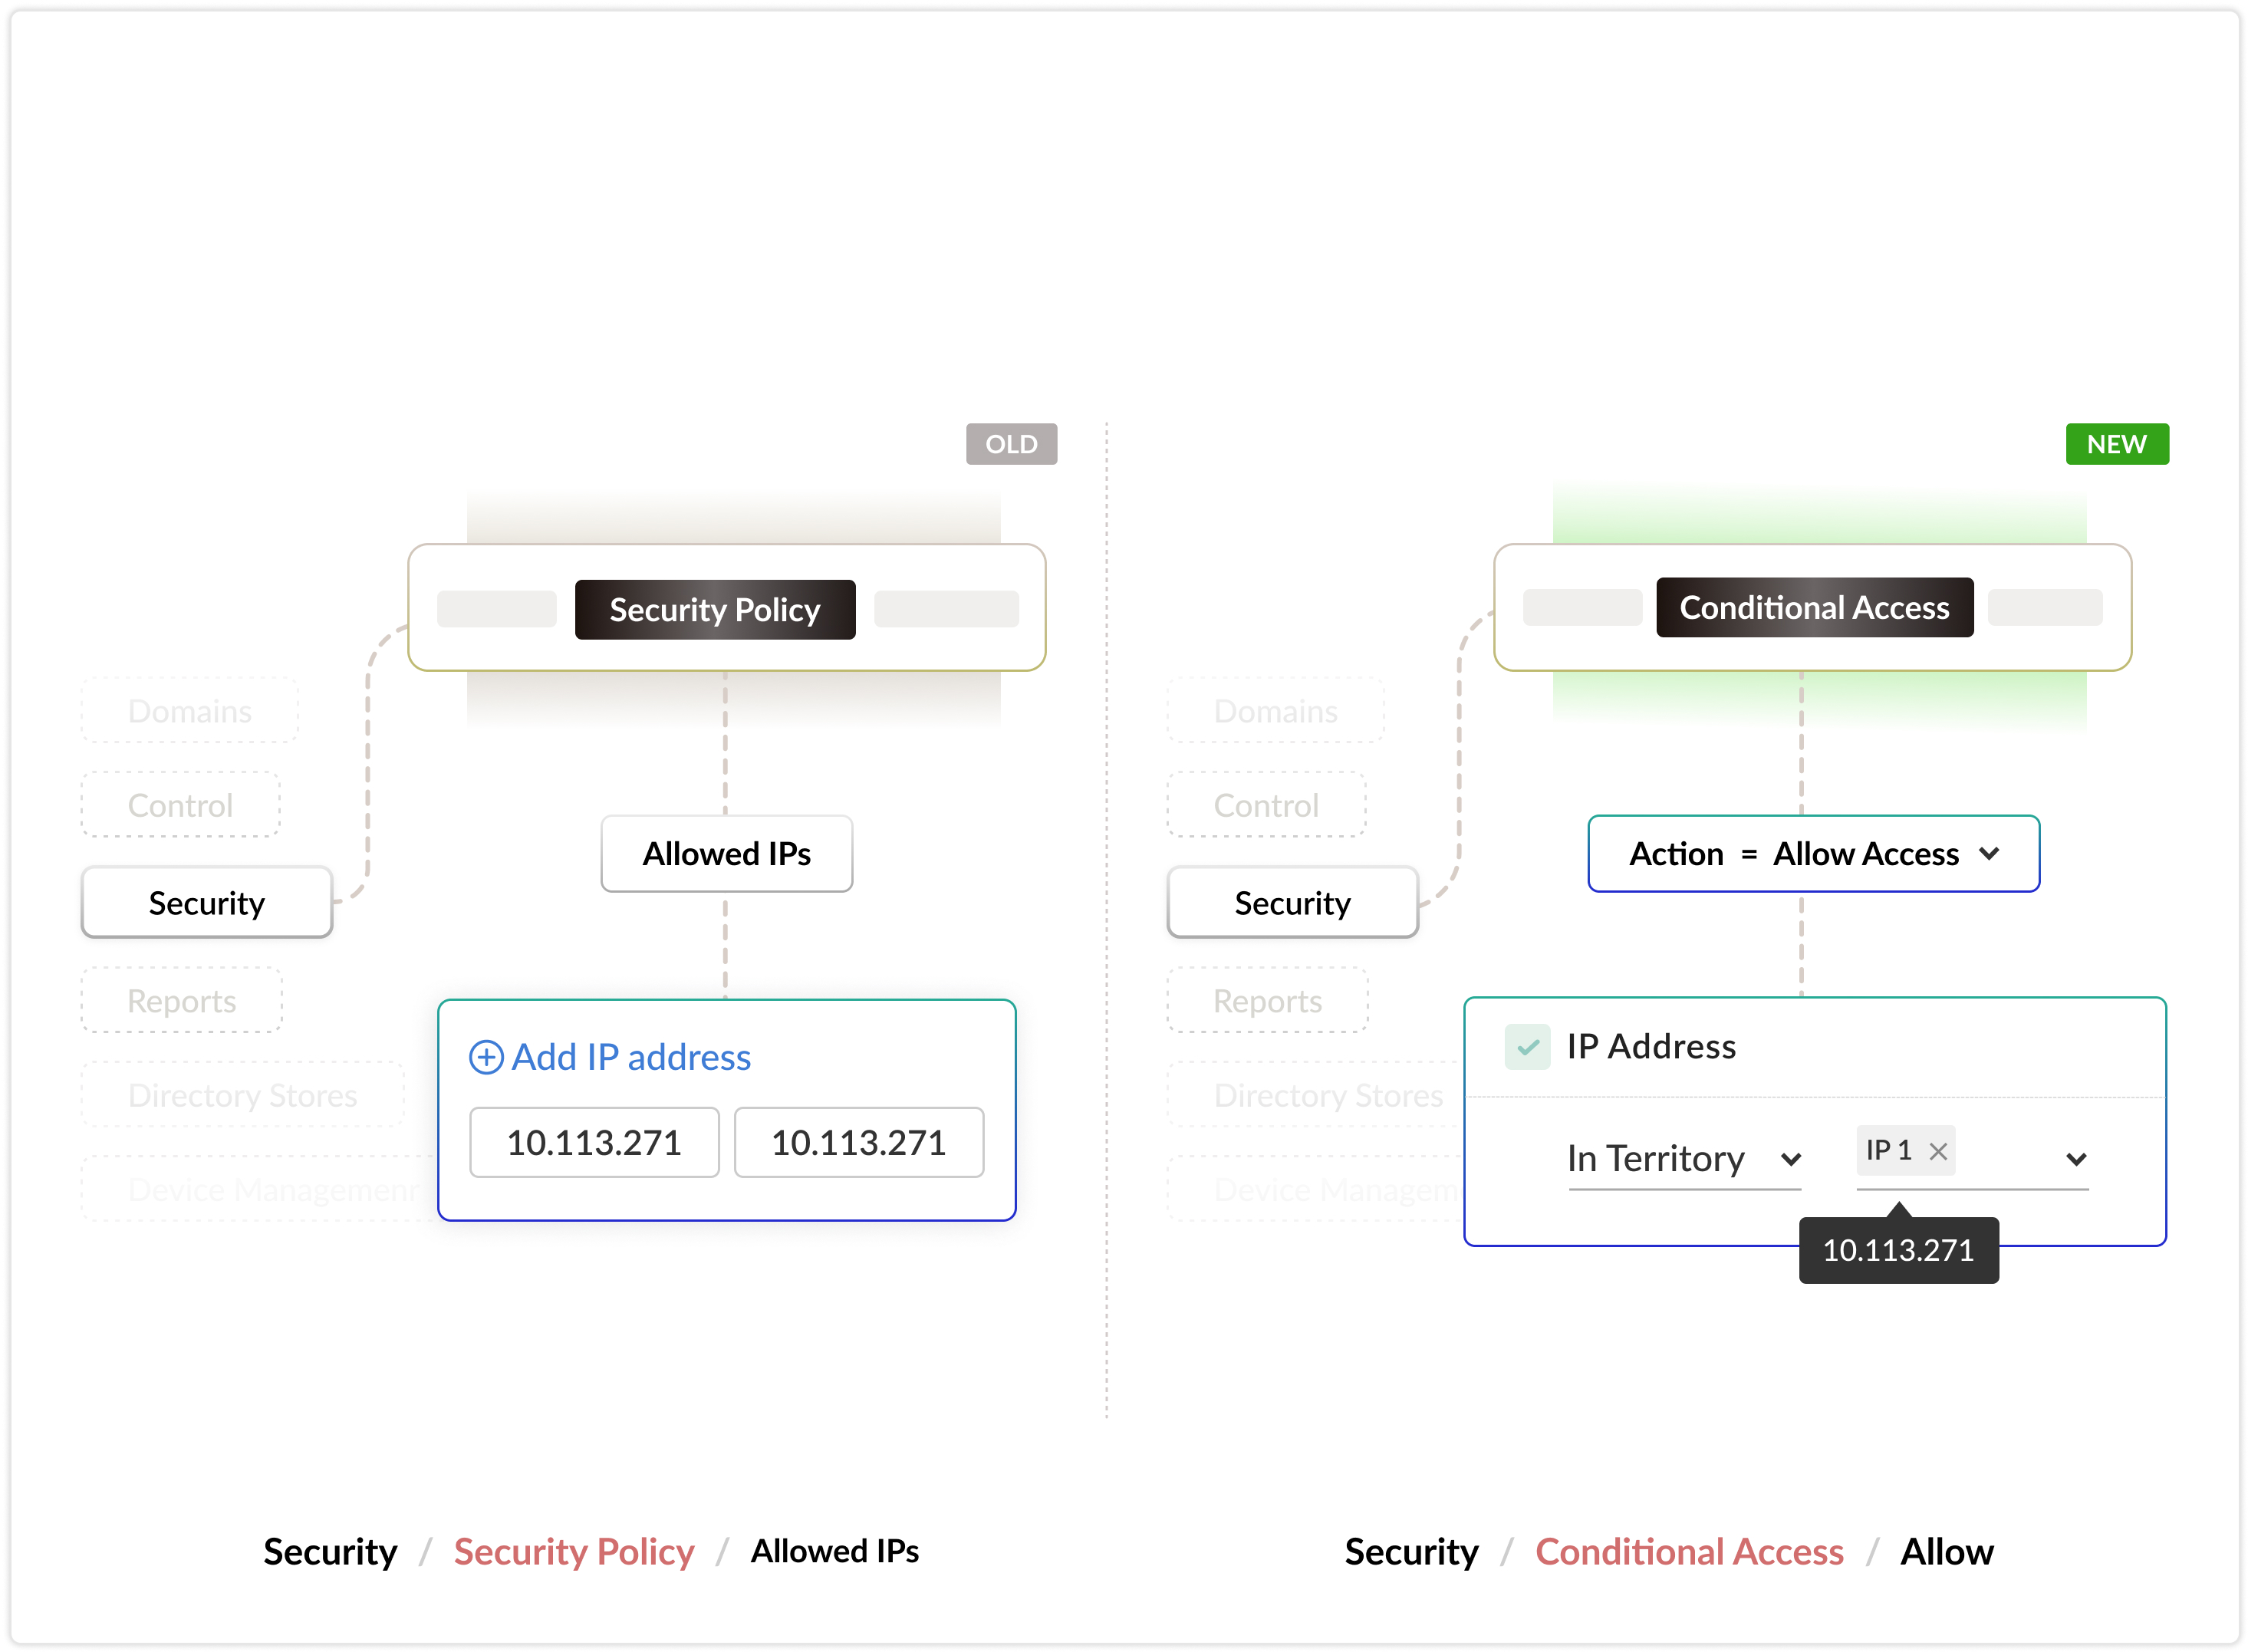Click the NEW badge label
The width and height of the screenshot is (2248, 1652).
point(2116,444)
